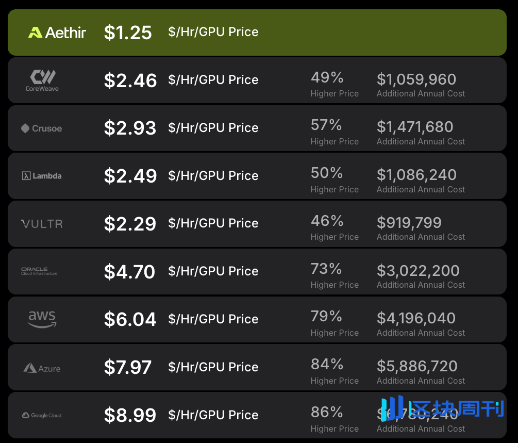The height and width of the screenshot is (443, 518).
Task: Click Oracle's $4.70 price value
Action: (129, 272)
